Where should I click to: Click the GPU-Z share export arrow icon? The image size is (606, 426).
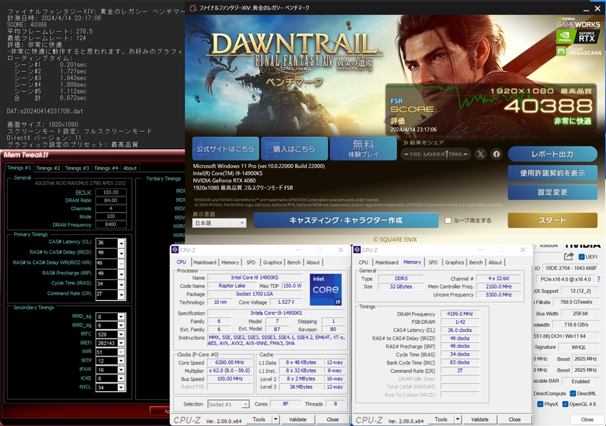coord(569,257)
